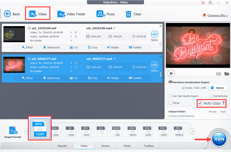Move vid_1025240 with the reorder arrows

pos(161,44)
